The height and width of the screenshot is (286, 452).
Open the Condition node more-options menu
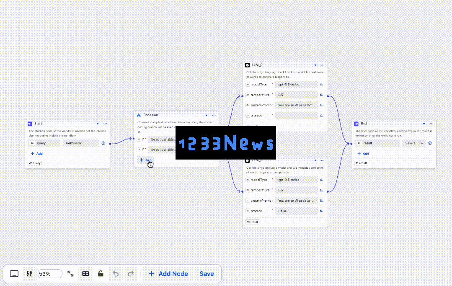214,115
